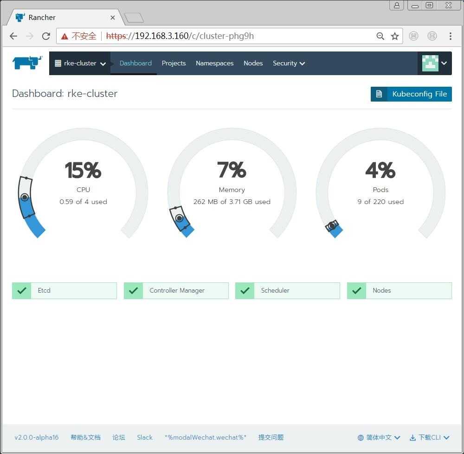This screenshot has width=464, height=454.
Task: Download the Kubeconfig File
Action: 411,94
